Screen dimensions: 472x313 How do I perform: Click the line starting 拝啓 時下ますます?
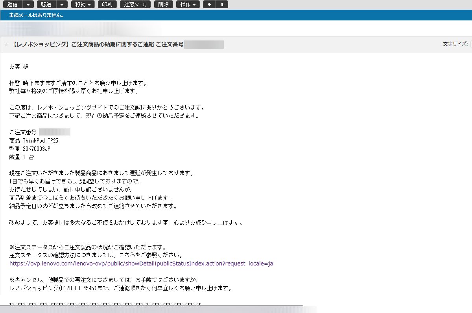click(x=78, y=83)
